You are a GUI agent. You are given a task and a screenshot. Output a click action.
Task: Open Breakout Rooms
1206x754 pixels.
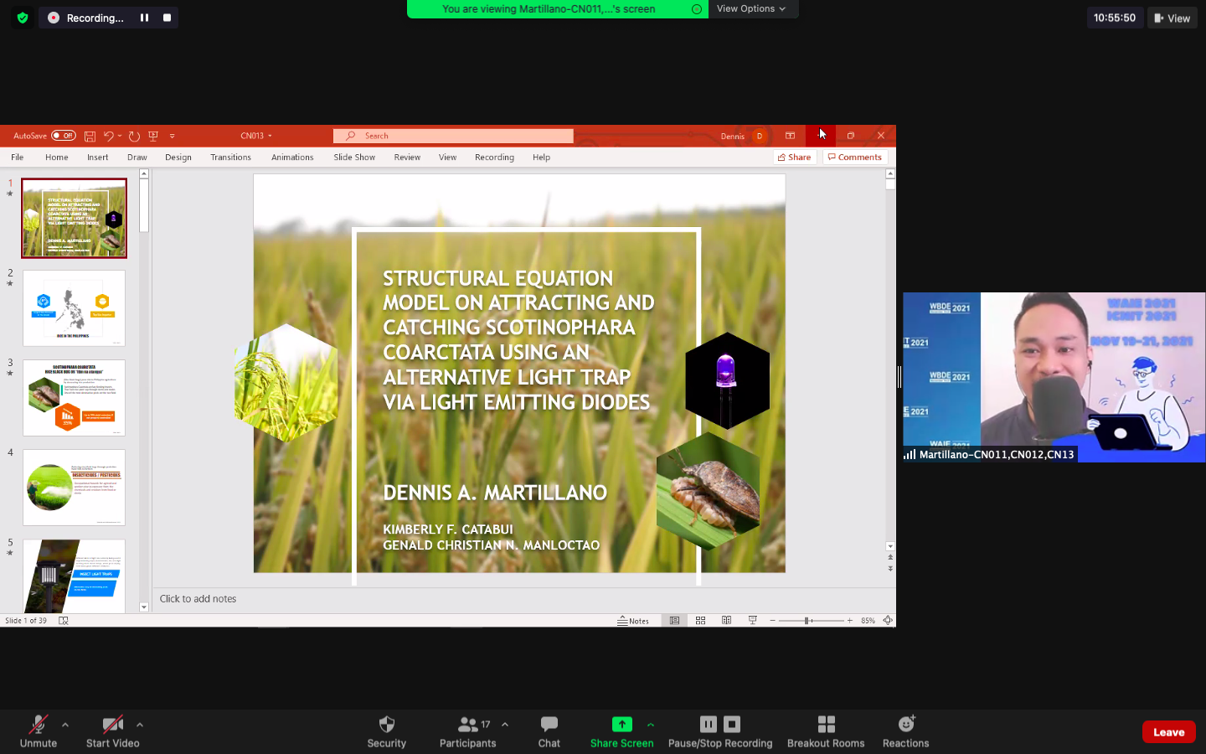coord(825,725)
